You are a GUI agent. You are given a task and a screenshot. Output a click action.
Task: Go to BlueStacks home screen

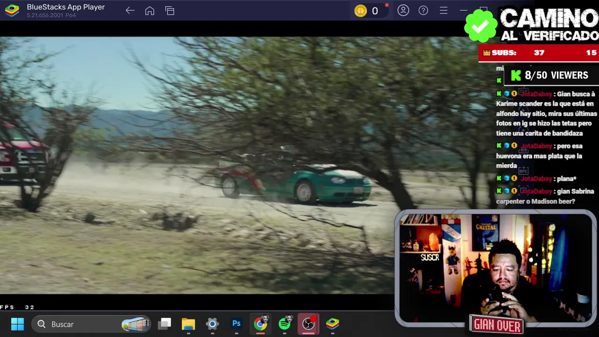click(150, 11)
